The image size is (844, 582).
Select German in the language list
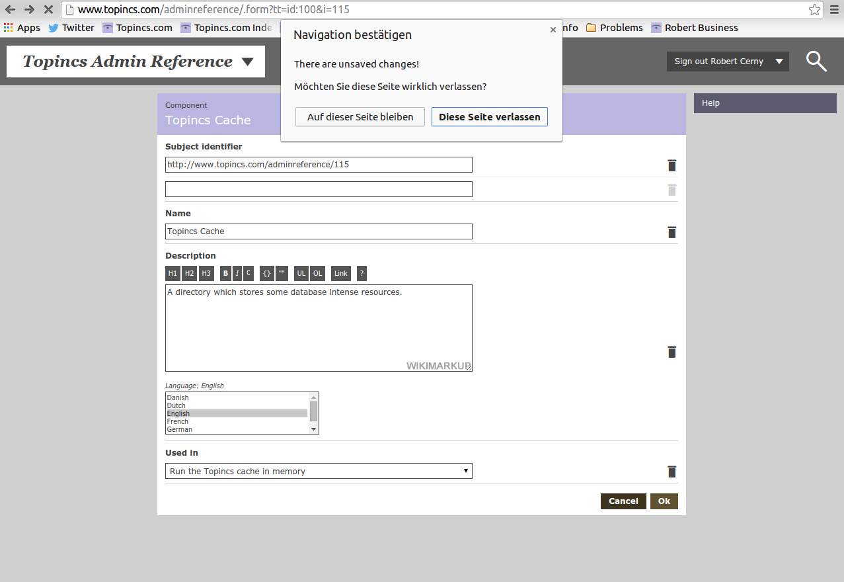click(x=180, y=429)
